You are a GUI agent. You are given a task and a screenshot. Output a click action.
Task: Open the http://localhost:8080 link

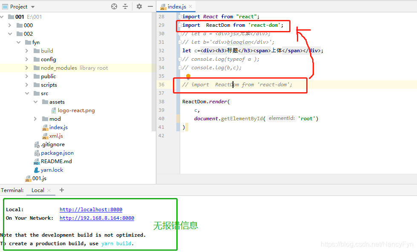[x=91, y=210]
